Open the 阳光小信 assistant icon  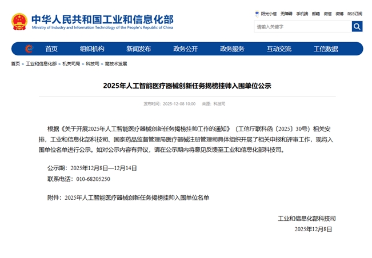coord(255,13)
